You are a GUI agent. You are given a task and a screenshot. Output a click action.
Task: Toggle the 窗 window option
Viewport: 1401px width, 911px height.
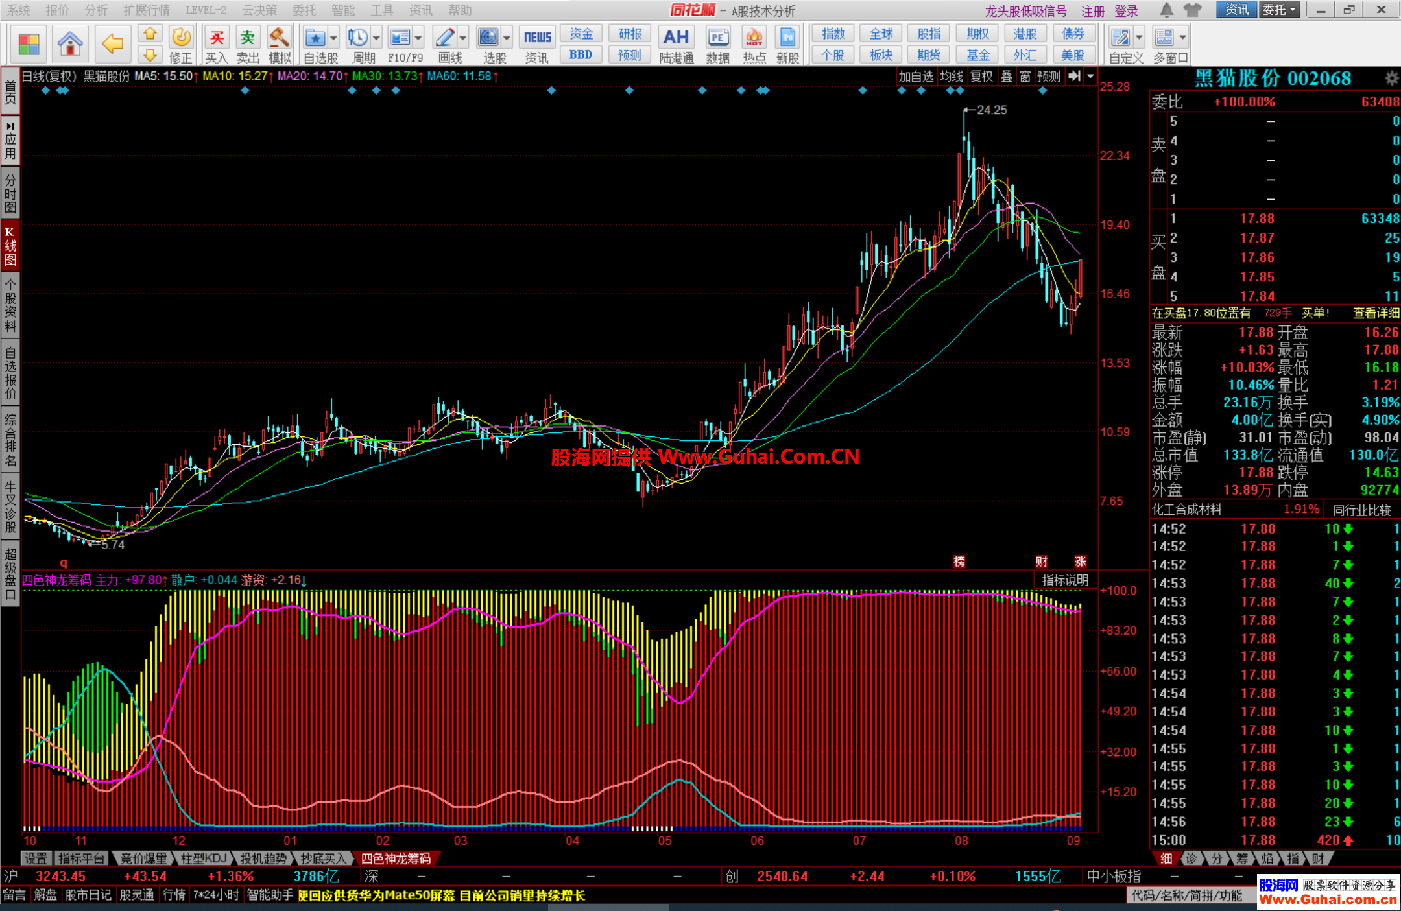click(1025, 76)
